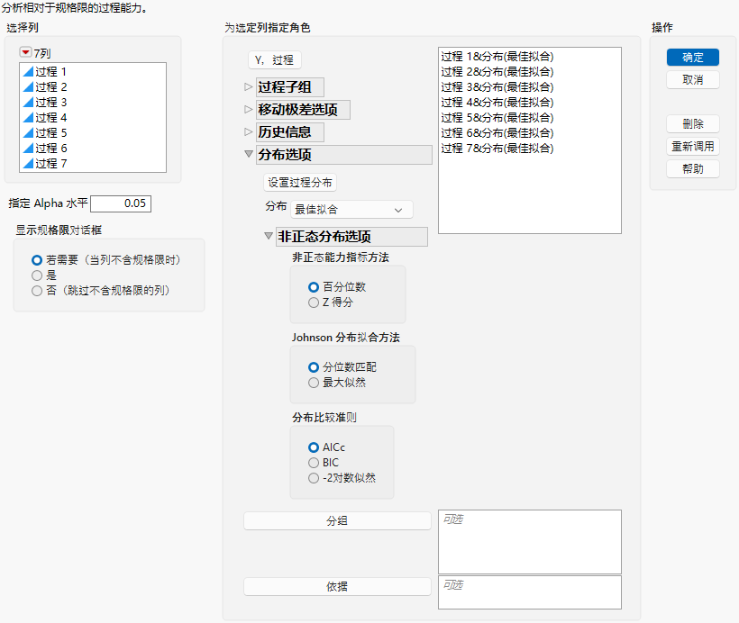
Task: Select the 百分位数 radio option
Action: tap(314, 287)
